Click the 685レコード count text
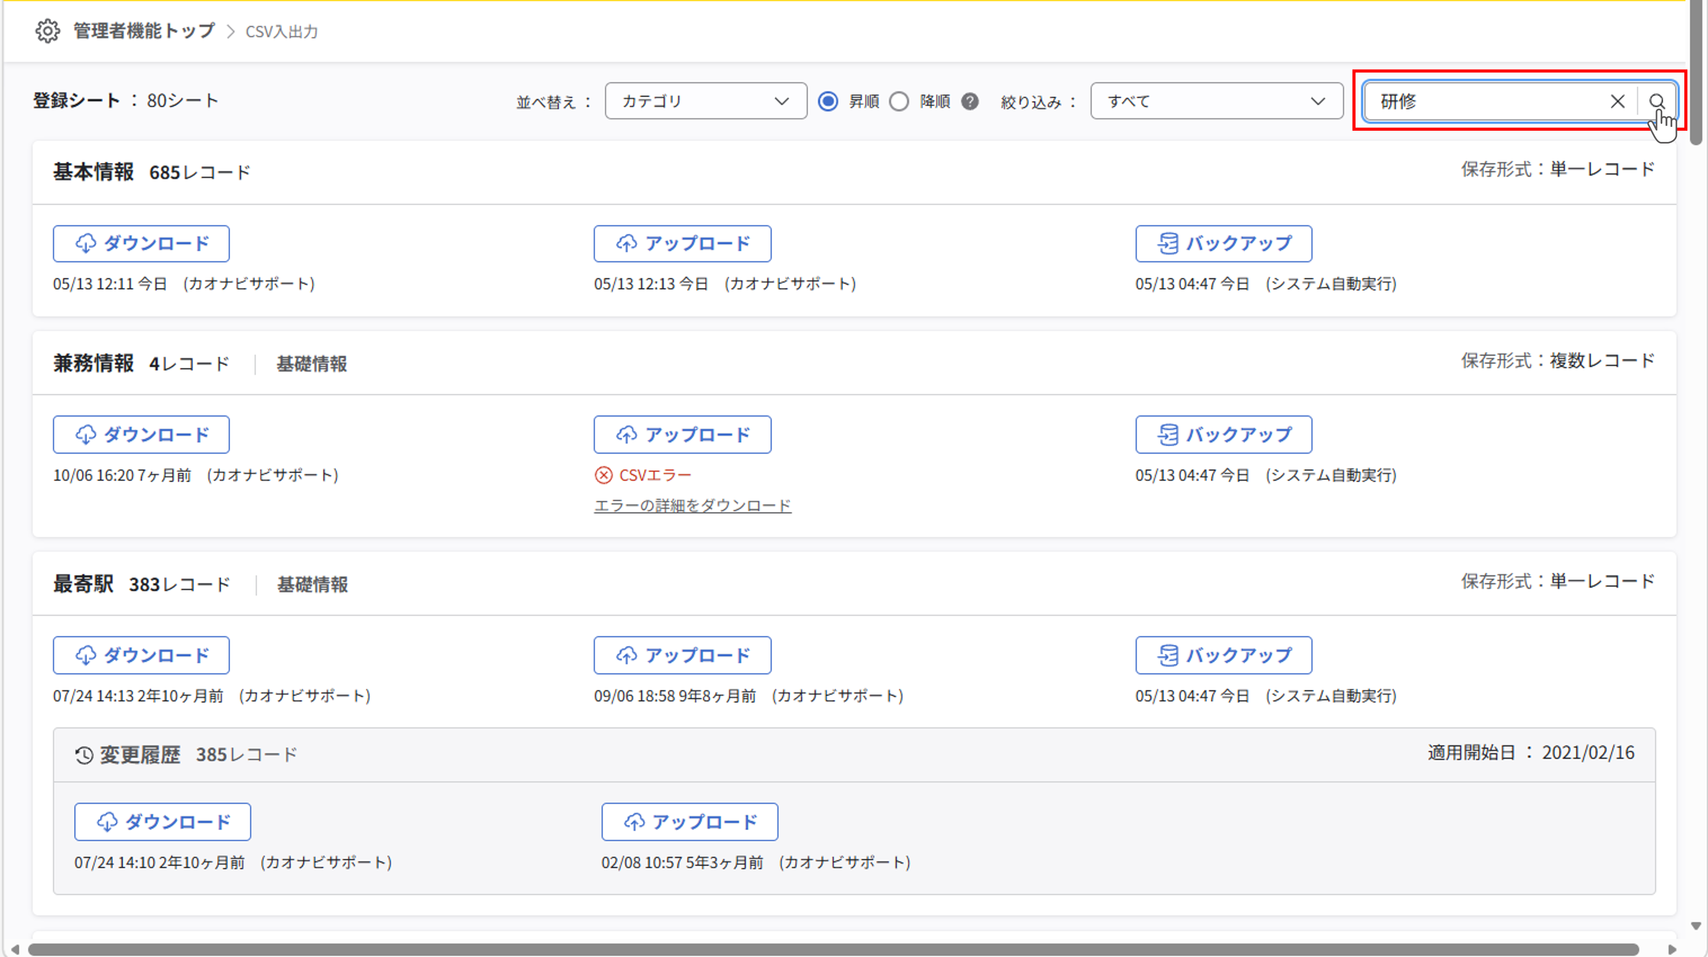Screen dimensions: 1708x957 pos(200,173)
